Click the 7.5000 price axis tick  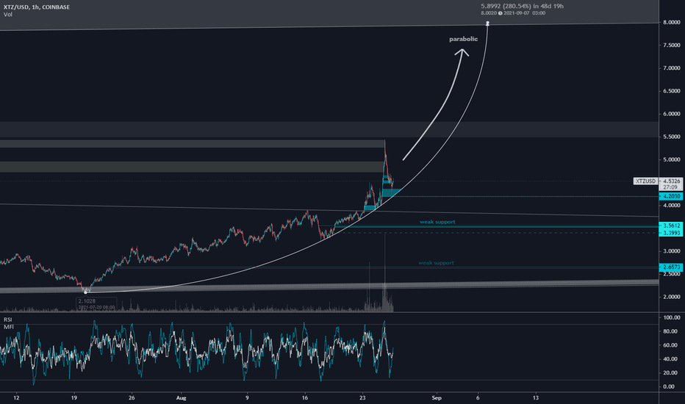pyautogui.click(x=672, y=46)
